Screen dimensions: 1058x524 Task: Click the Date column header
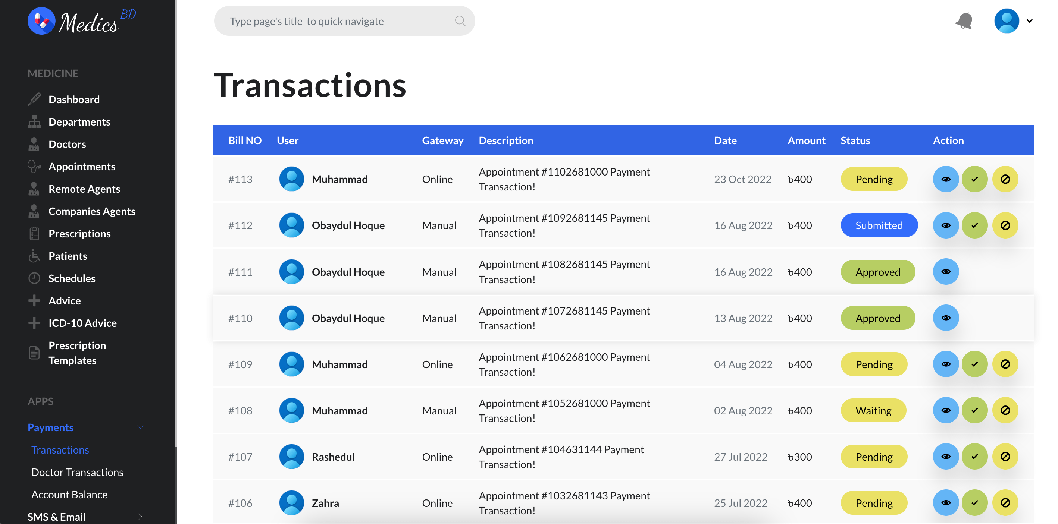725,141
